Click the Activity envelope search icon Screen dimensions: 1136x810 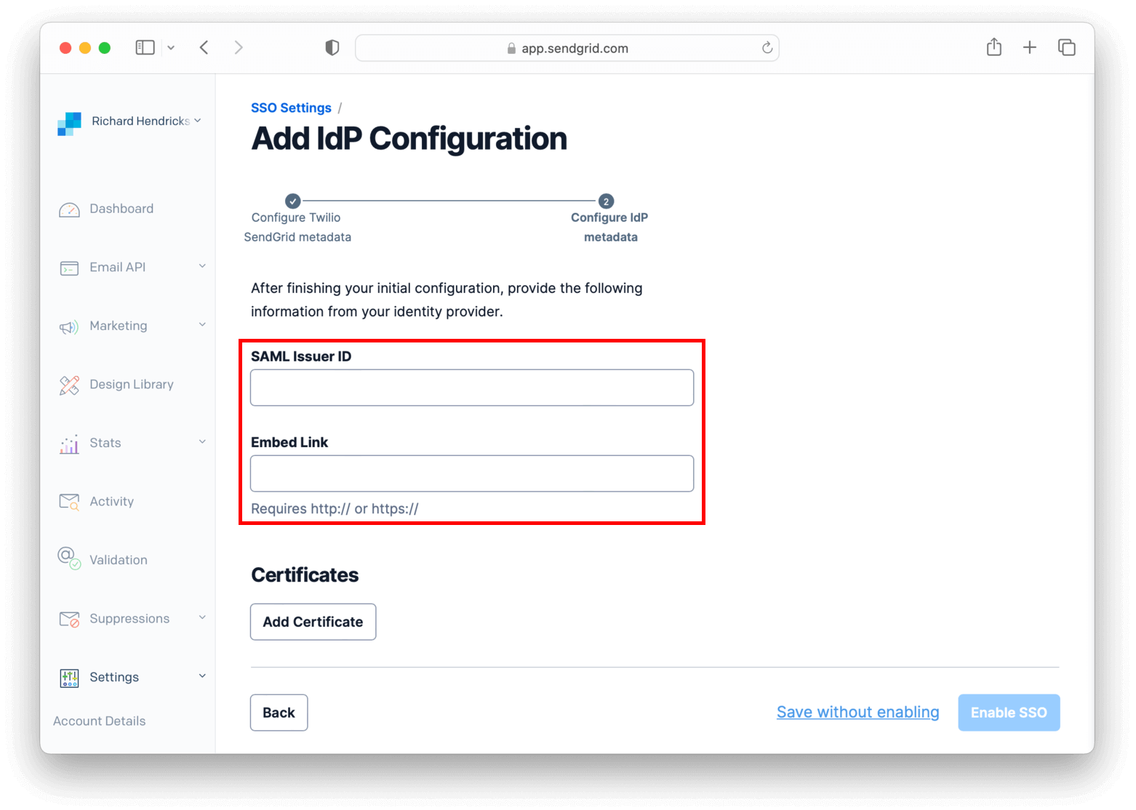click(x=69, y=502)
